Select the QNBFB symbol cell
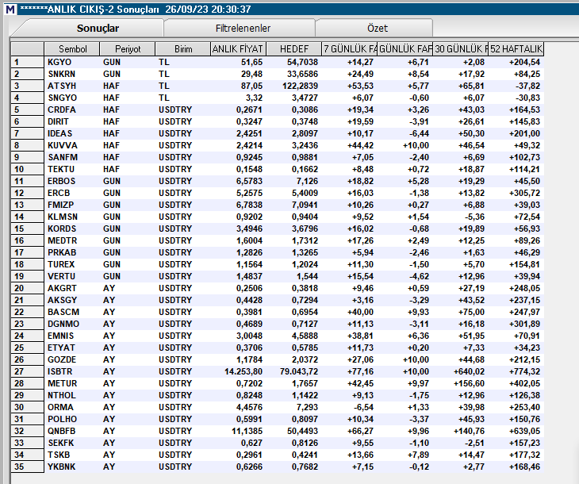Screen dimensions: 579x484 [x=72, y=431]
